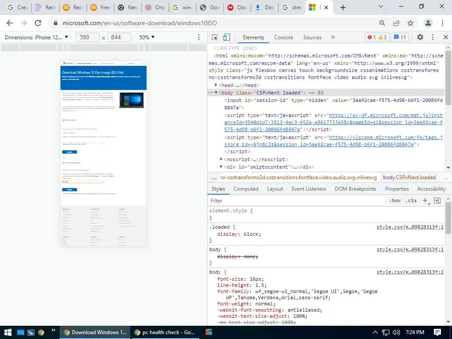
Task: Show more DevTools tabs chevron
Action: 333,37
